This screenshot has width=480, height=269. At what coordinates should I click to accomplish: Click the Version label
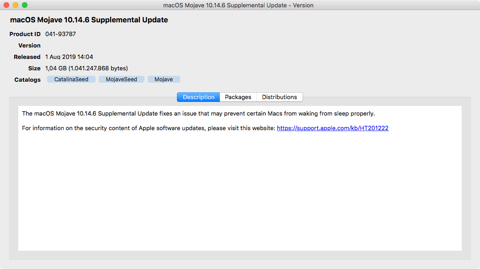click(29, 46)
